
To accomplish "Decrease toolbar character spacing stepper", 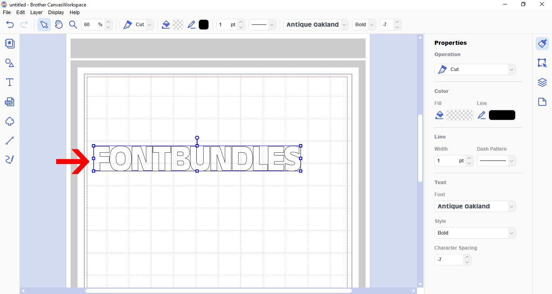I will tap(397, 27).
